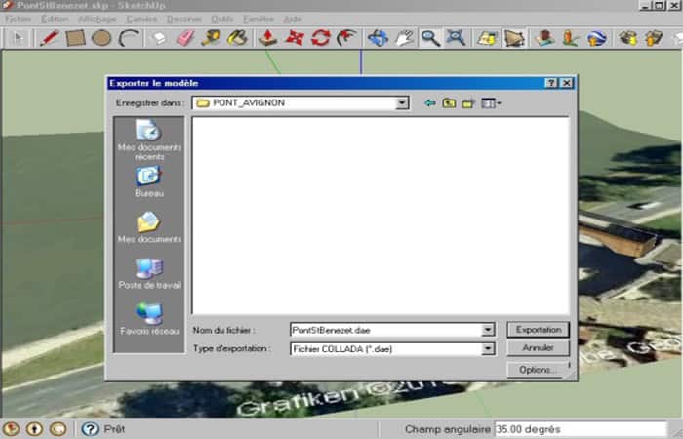
Task: Activate the Offset tool
Action: (347, 38)
